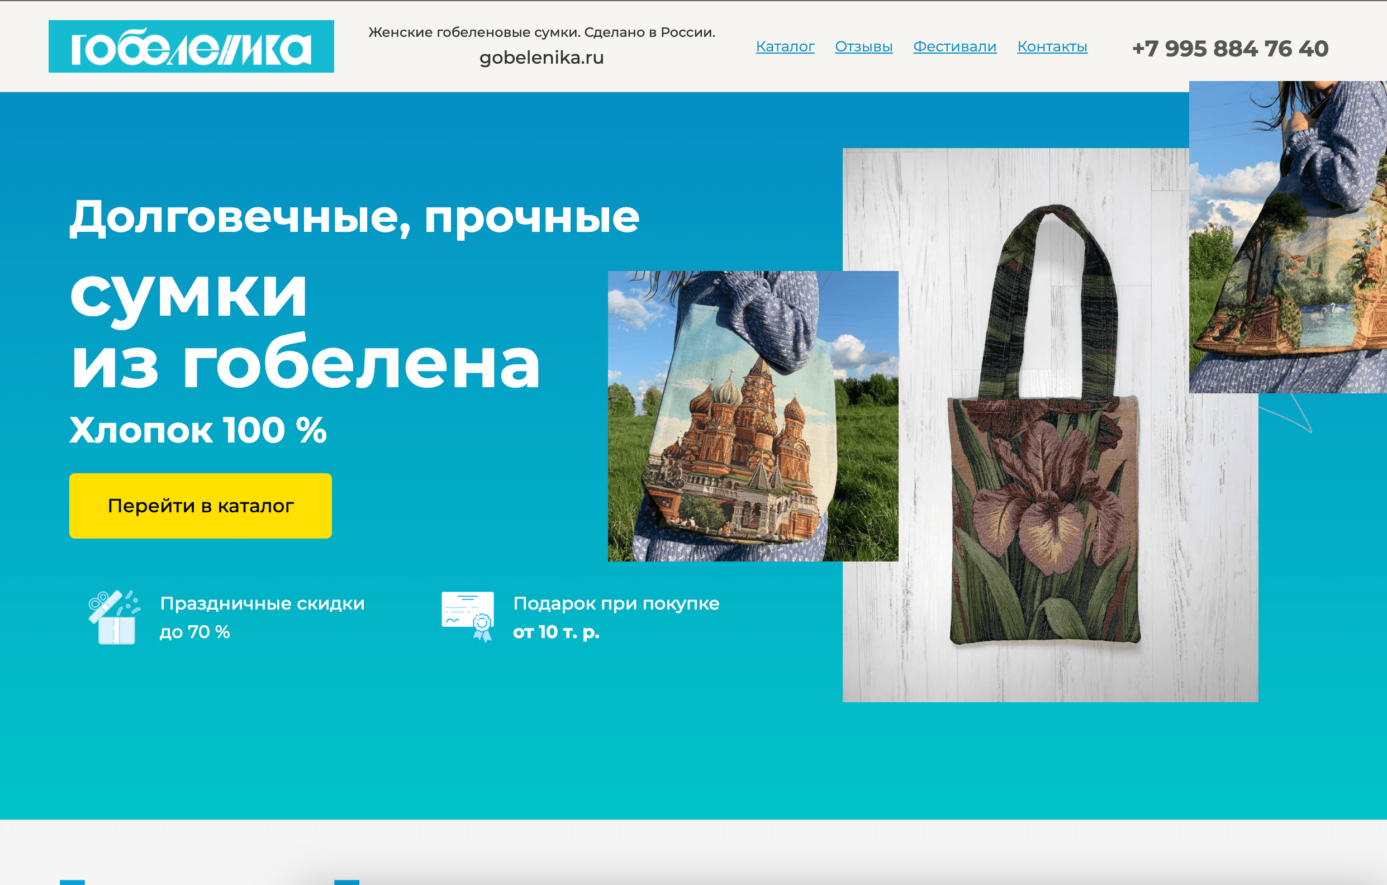Image resolution: width=1387 pixels, height=885 pixels.
Task: Click the certificate with ribbon icon
Action: tap(468, 616)
